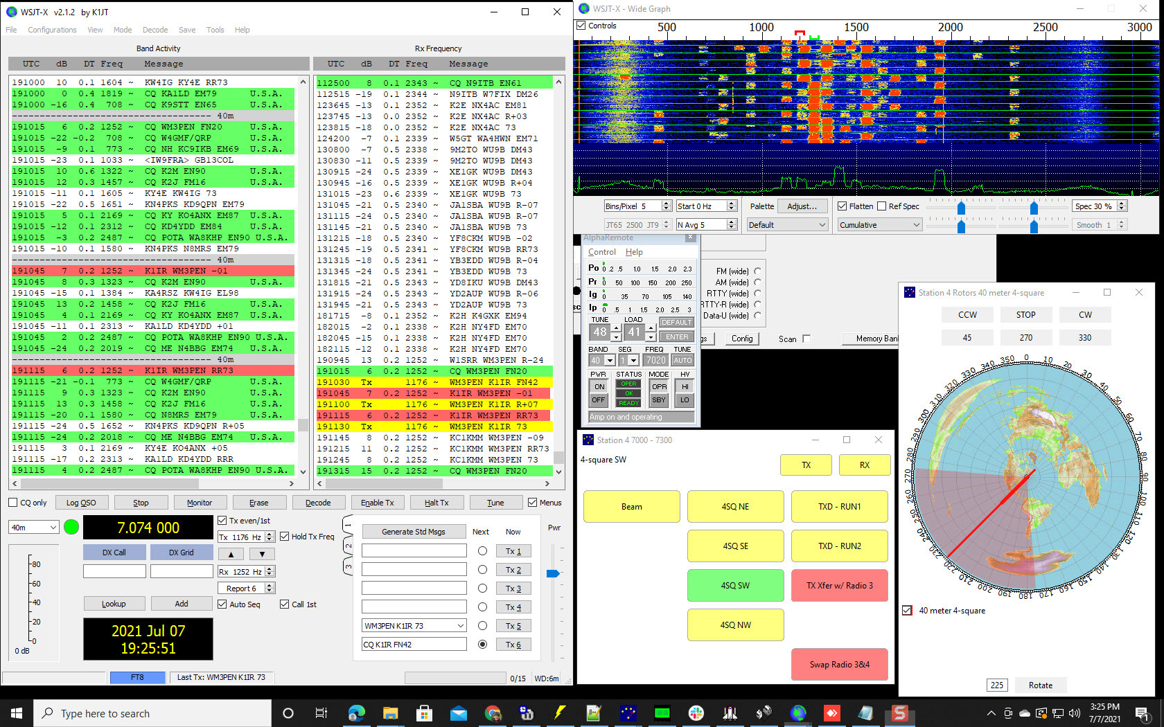Toggle Flatten checkbox in Wide Graph
The image size is (1164, 727).
pos(842,206)
